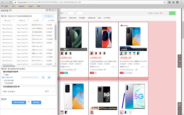Open the Chrome extensions puzzle icon
The height and width of the screenshot is (115, 184).
click(174, 2)
